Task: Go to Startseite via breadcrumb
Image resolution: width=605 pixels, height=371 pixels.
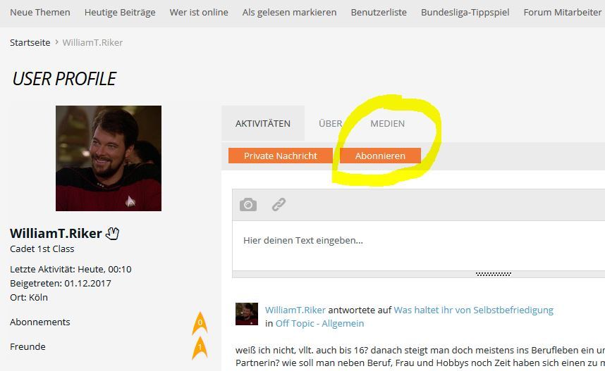Action: pos(30,42)
